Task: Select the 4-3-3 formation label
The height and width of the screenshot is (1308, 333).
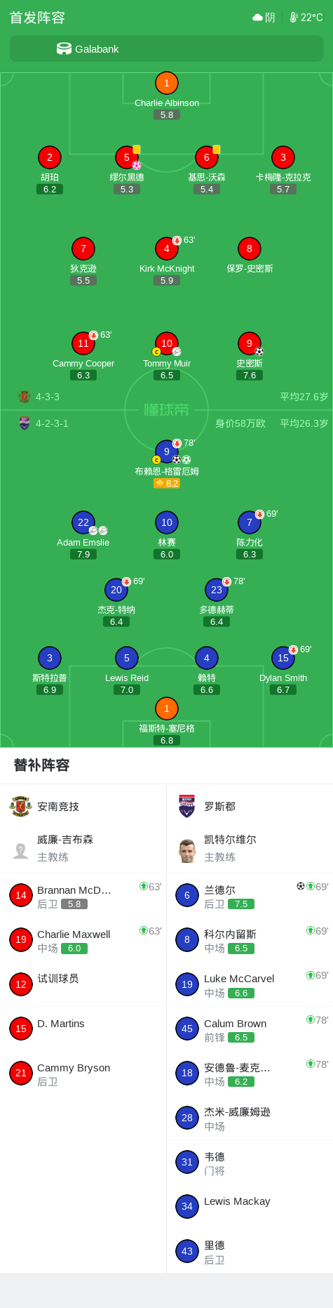Action: click(x=48, y=397)
